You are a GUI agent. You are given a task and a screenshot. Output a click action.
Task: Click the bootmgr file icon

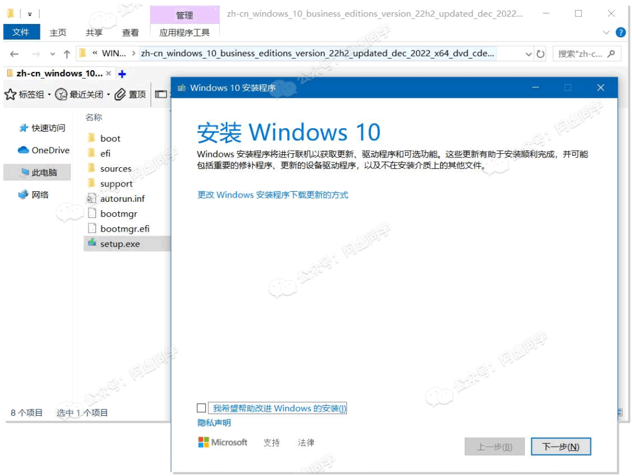(92, 213)
